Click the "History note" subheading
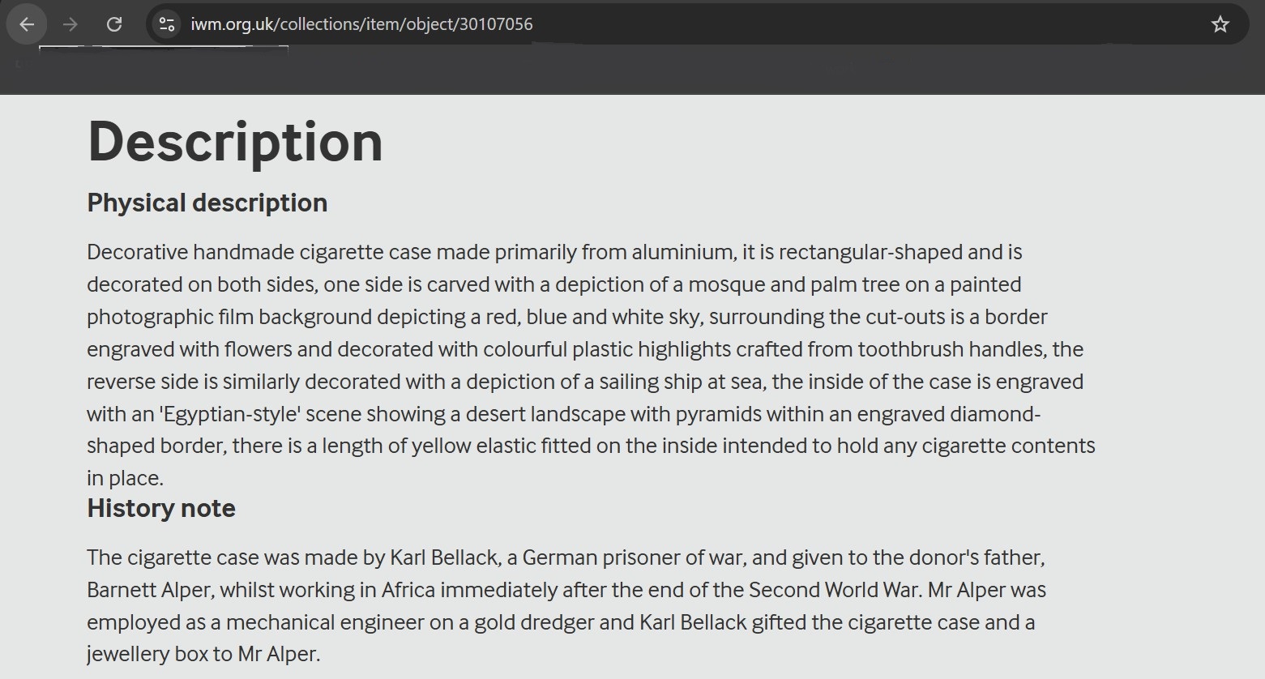Screen dimensions: 1265x679 tap(161, 508)
